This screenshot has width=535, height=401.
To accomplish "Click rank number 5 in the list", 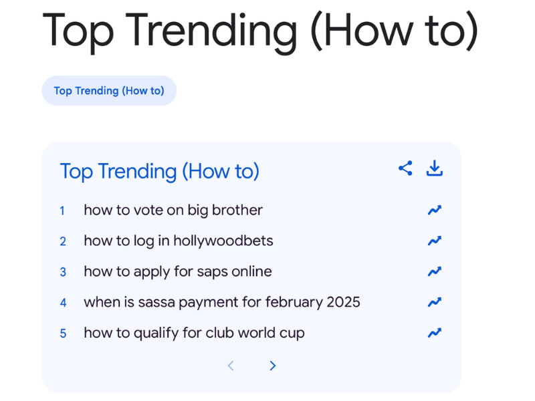I will point(62,333).
